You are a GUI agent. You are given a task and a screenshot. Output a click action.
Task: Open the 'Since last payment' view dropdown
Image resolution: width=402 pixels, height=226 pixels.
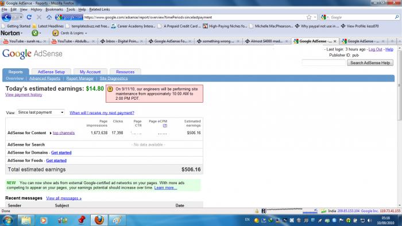pos(41,112)
